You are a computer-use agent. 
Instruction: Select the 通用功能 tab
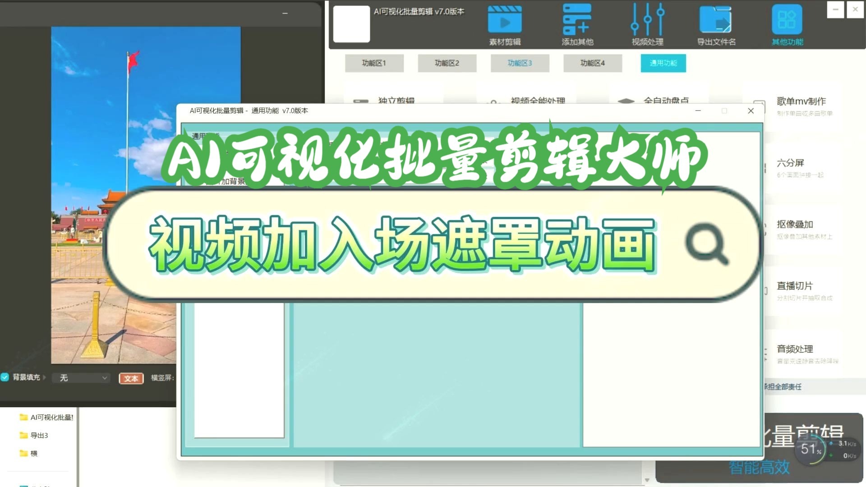[663, 63]
